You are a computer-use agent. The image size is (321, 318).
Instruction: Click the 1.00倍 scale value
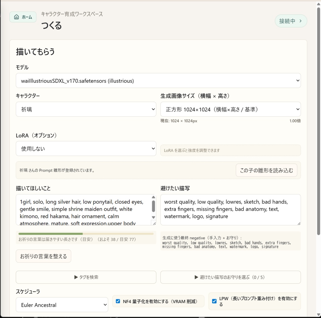(295, 121)
